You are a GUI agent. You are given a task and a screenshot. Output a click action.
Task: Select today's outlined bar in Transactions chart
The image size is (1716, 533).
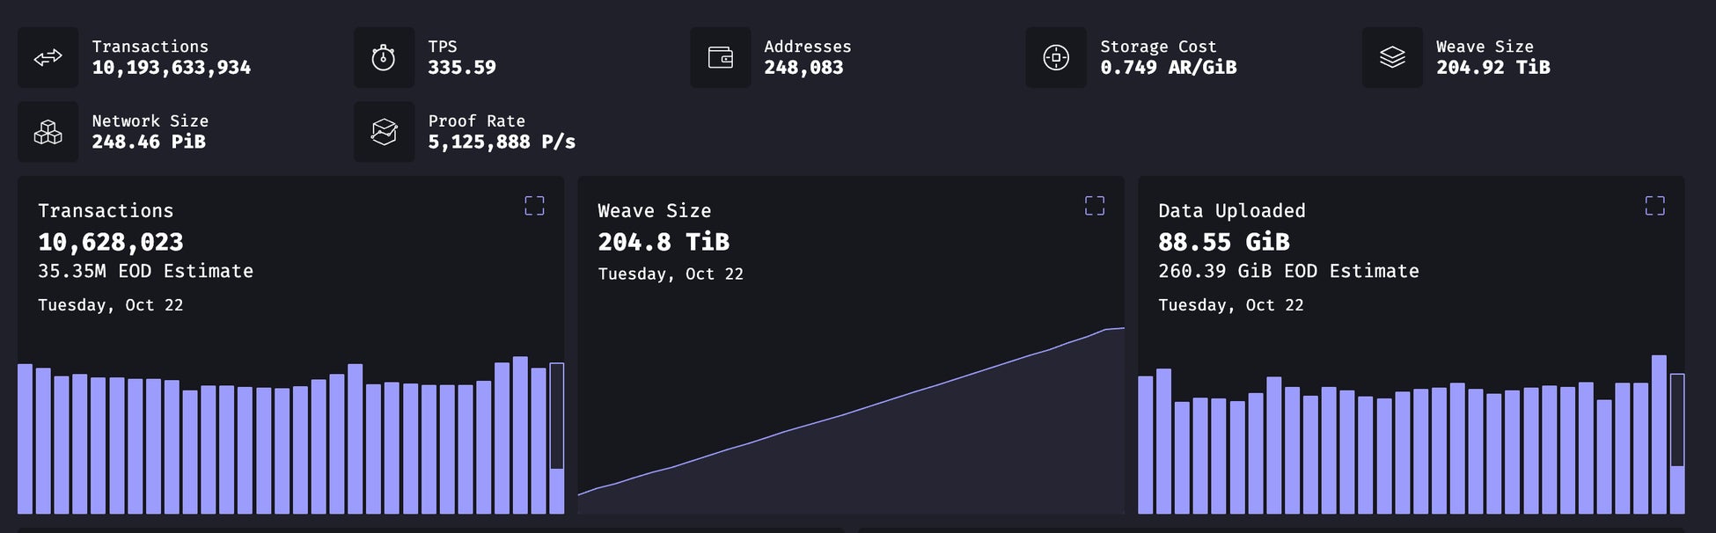556,438
